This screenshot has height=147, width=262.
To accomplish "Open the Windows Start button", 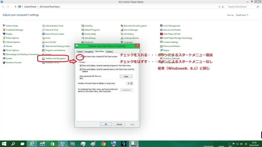I will (x=4, y=144).
